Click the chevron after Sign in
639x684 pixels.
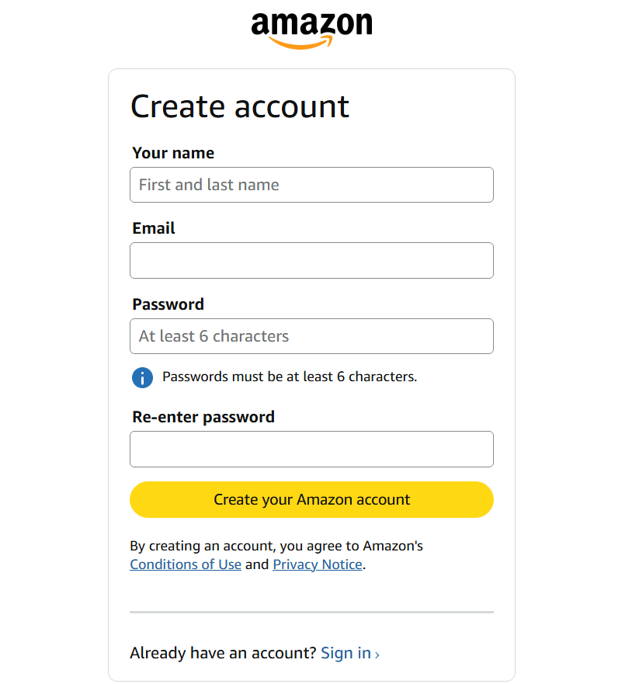pos(377,654)
